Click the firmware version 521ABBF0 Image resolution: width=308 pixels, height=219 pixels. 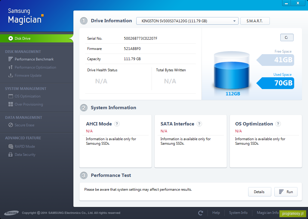tap(132, 49)
